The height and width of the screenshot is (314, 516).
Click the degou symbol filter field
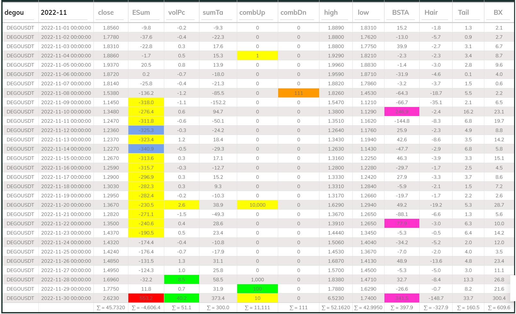tap(20, 12)
